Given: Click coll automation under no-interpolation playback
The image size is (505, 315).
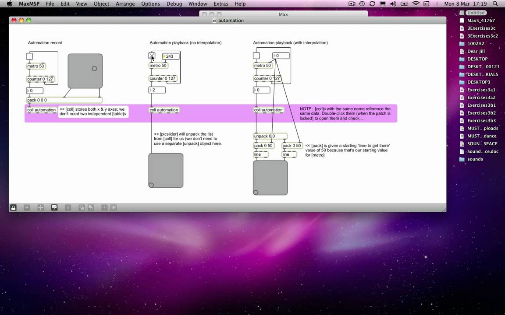Looking at the screenshot, I should (164, 110).
